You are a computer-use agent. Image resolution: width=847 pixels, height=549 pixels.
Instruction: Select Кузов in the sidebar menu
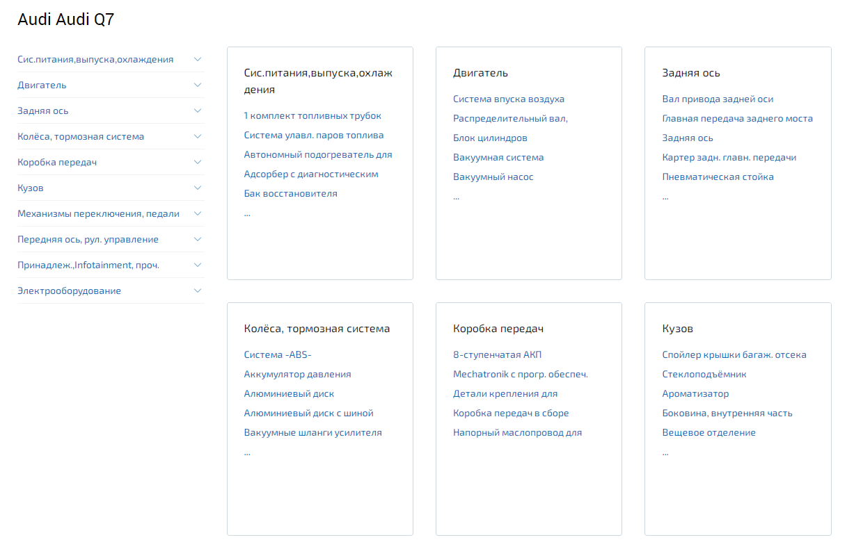(x=31, y=188)
